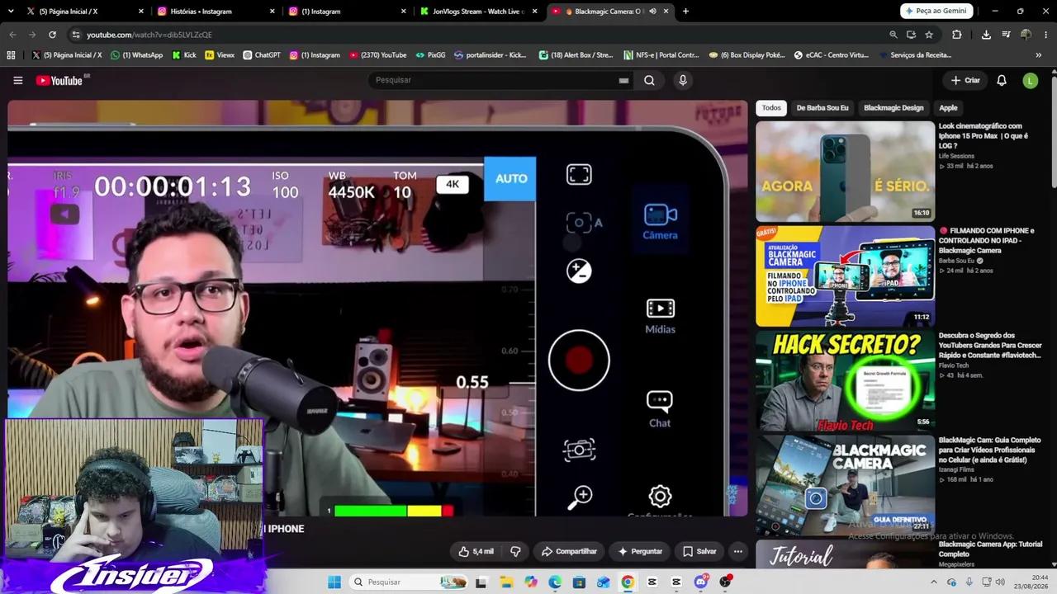
Task: Open the Kick bookmark
Action: 184,55
